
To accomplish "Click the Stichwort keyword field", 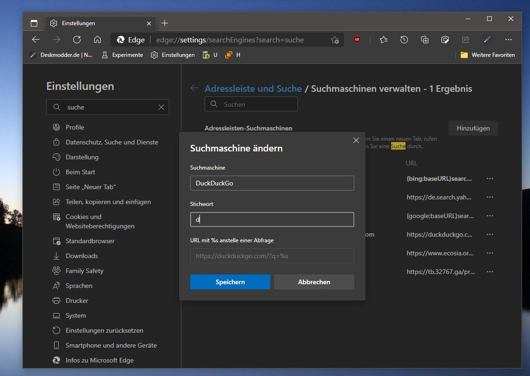I will pos(272,219).
